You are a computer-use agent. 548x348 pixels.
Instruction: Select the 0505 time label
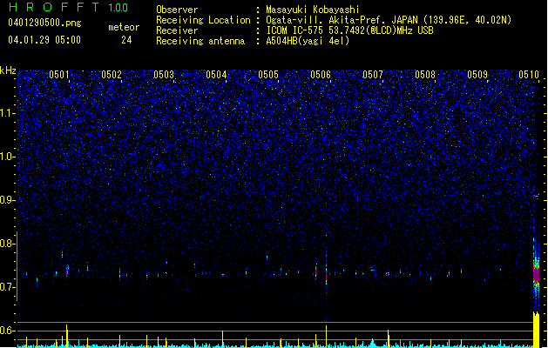[268, 75]
